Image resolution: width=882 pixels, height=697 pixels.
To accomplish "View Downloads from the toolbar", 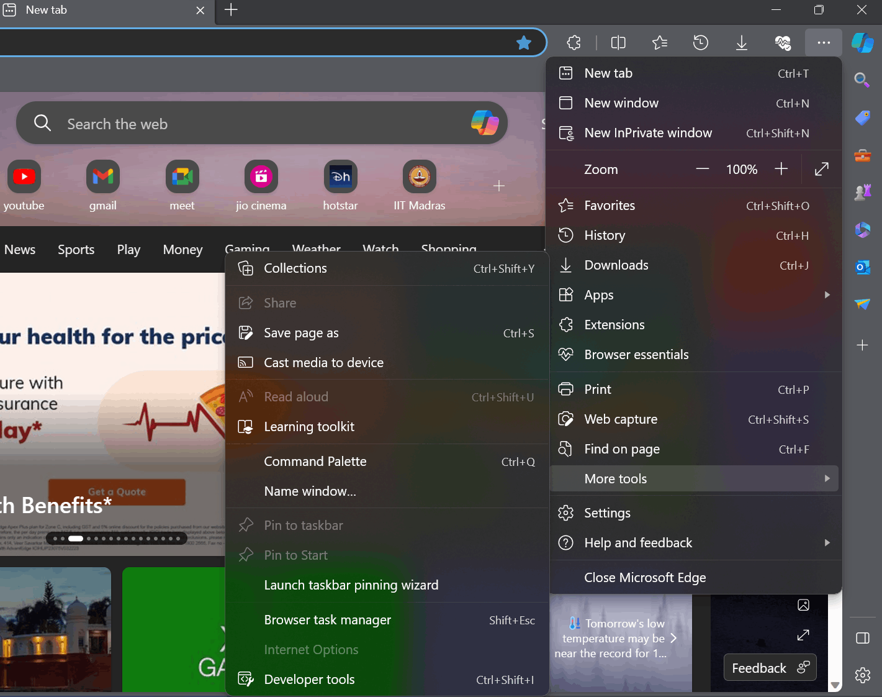I will tap(741, 42).
